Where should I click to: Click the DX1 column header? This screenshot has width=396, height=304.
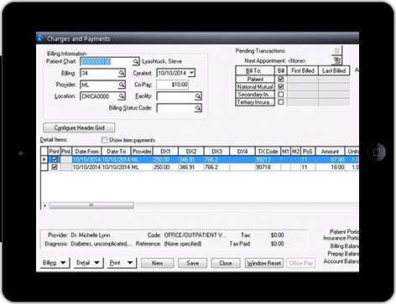165,152
